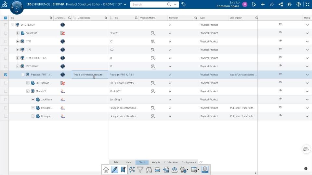Click horizontal scrollbar right arrow
This screenshot has width=312, height=175.
(x=256, y=173)
